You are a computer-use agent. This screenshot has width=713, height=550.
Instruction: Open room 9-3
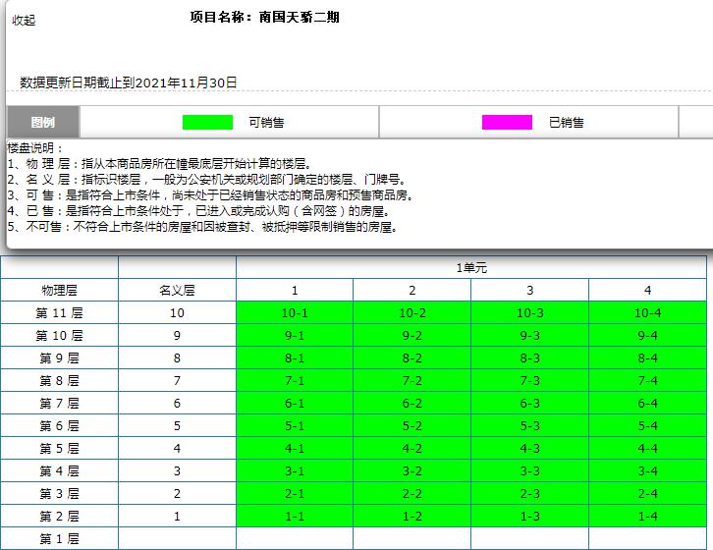point(529,335)
